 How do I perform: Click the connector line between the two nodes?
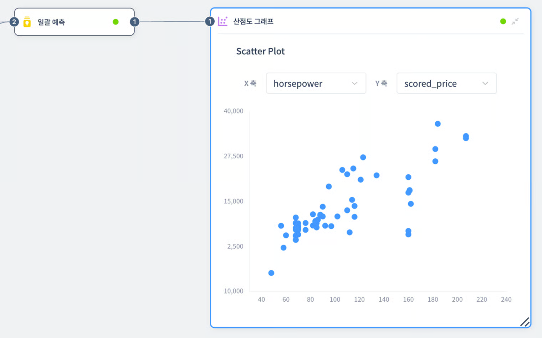click(x=172, y=22)
